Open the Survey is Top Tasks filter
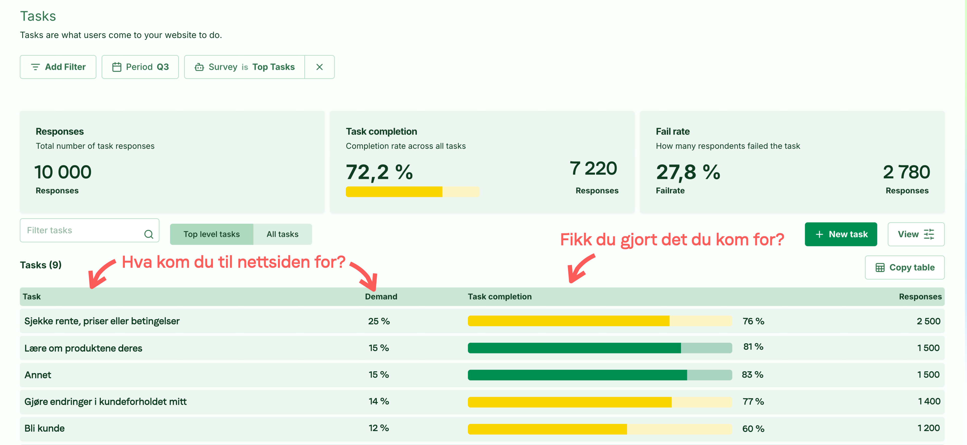The width and height of the screenshot is (967, 445). click(244, 67)
